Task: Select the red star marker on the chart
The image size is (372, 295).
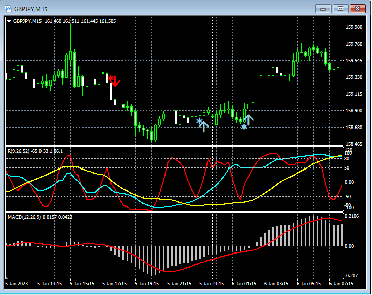Action: [110, 78]
